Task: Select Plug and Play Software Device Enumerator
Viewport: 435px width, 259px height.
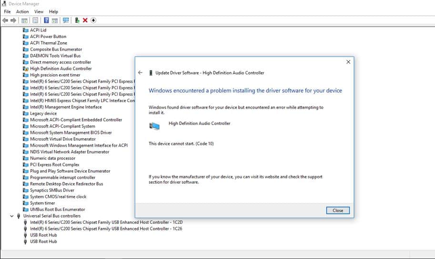Action: tap(70, 171)
